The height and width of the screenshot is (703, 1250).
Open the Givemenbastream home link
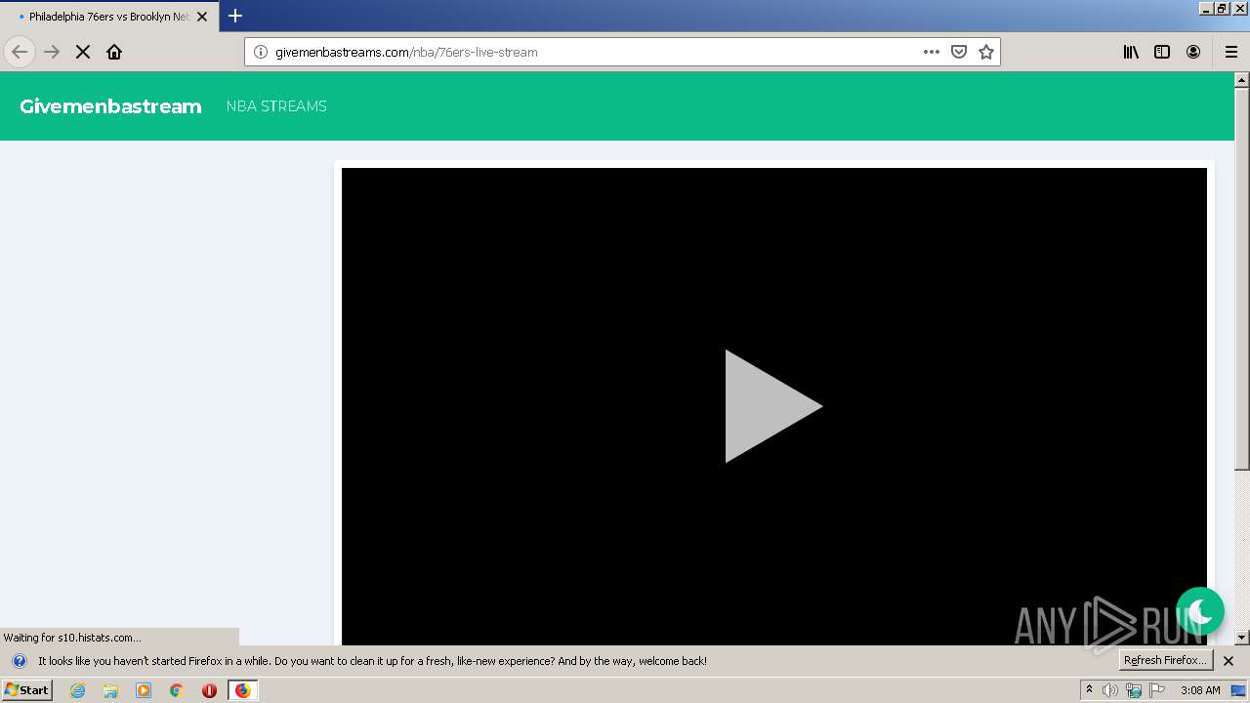[110, 106]
